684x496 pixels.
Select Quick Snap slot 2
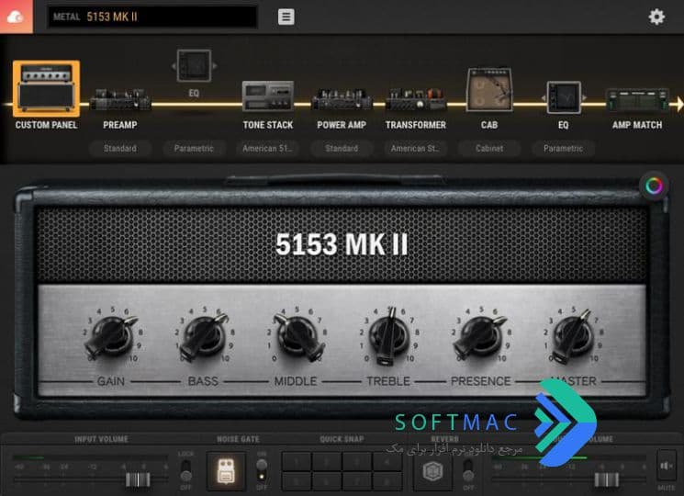pos(327,461)
